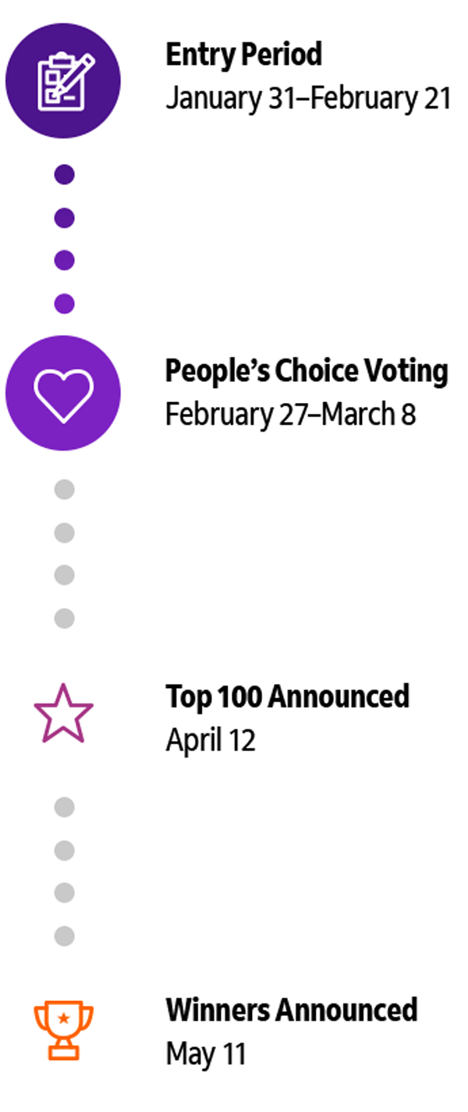Click the gray dot directly above trophy icon

coord(65,936)
